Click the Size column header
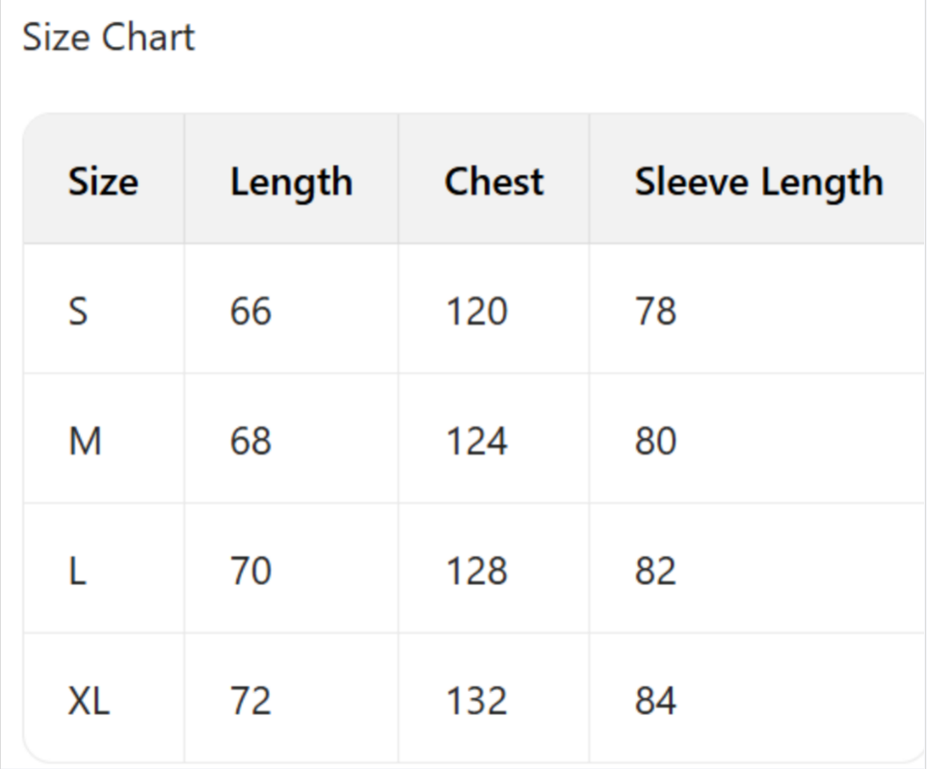Viewport: 927px width, 769px height. (x=102, y=182)
